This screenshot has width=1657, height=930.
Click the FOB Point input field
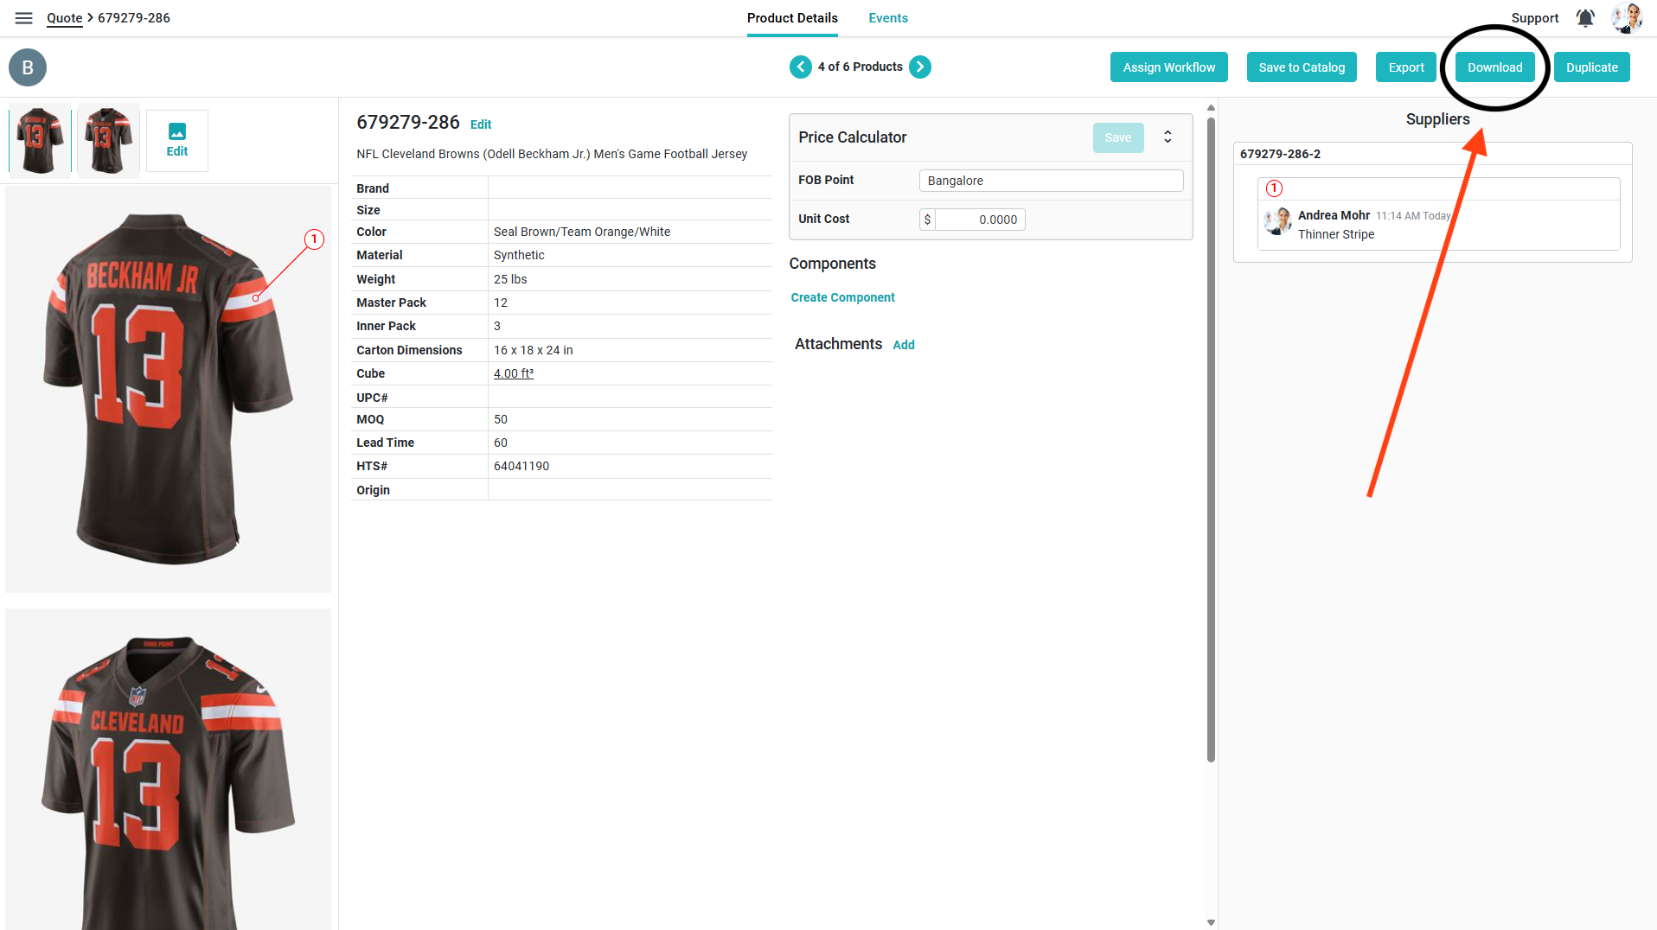pyautogui.click(x=1050, y=181)
